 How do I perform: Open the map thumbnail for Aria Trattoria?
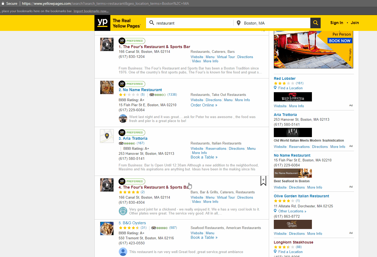(107, 136)
